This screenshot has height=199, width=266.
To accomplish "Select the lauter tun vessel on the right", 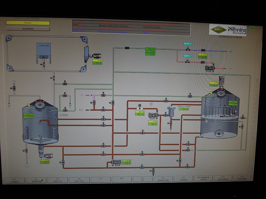I will click(x=220, y=118).
